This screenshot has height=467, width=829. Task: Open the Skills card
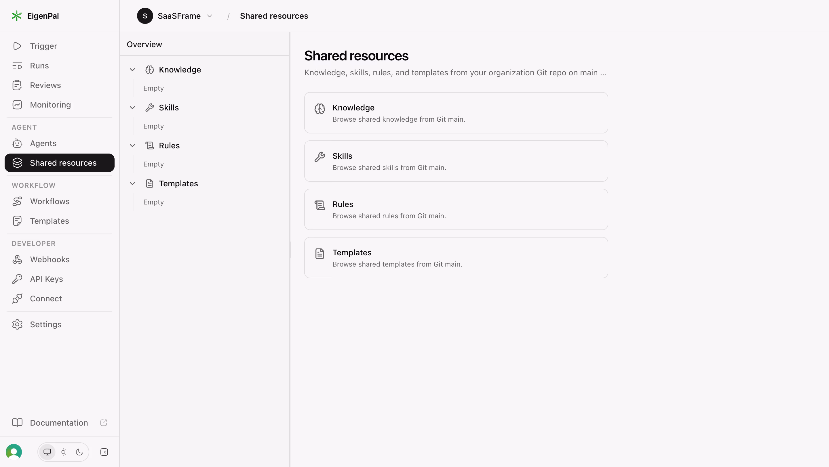(456, 161)
